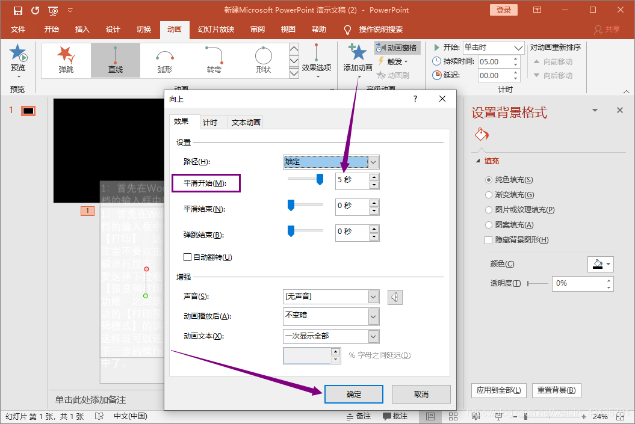635x424 pixels.
Task: Switch to Text Animation (文本动画) dialog tab
Action: click(246, 123)
